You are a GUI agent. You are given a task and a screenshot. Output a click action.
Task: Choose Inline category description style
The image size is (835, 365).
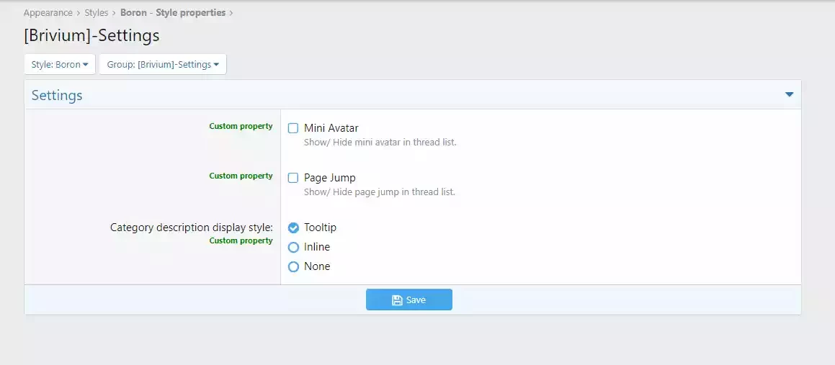click(293, 248)
